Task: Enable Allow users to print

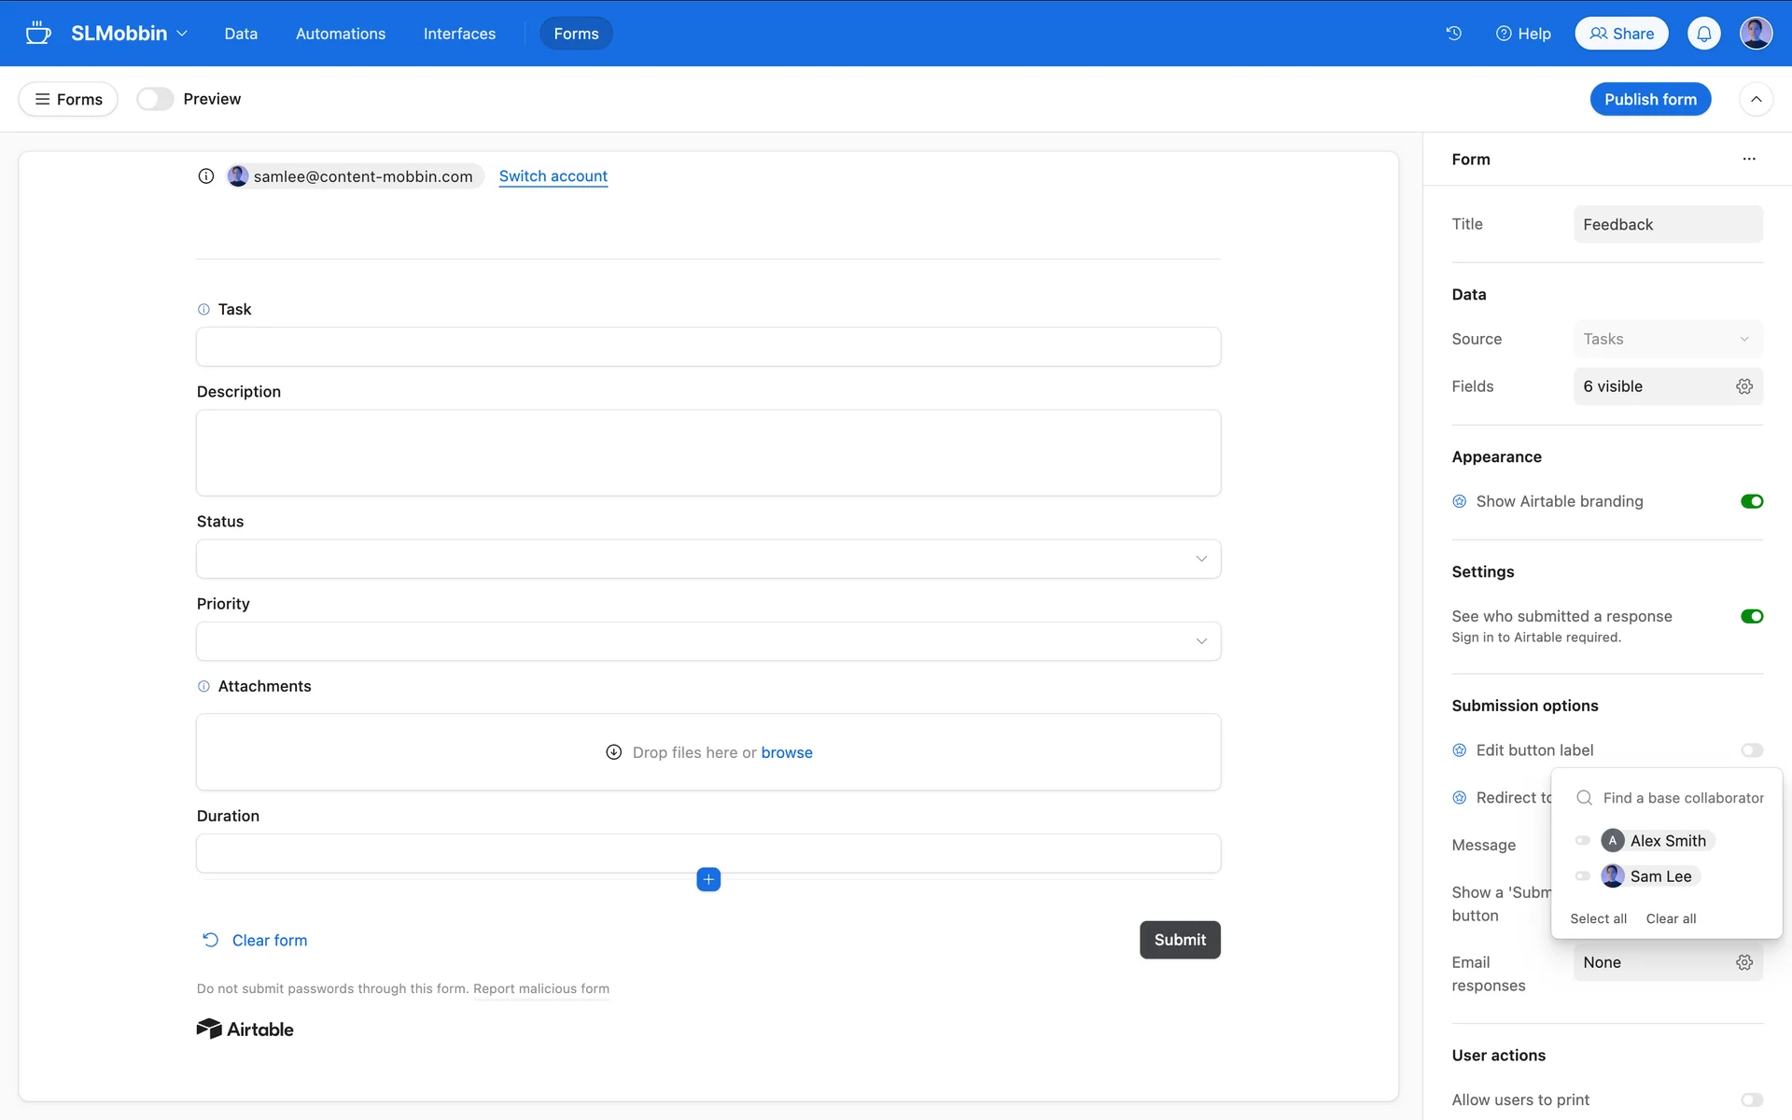Action: [1751, 1099]
